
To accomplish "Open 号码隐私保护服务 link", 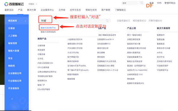I will 45,76.
